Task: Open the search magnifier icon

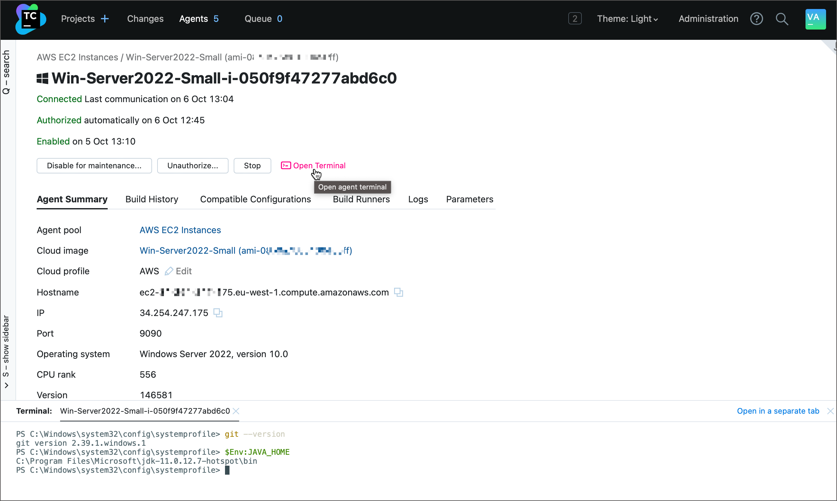Action: click(782, 19)
